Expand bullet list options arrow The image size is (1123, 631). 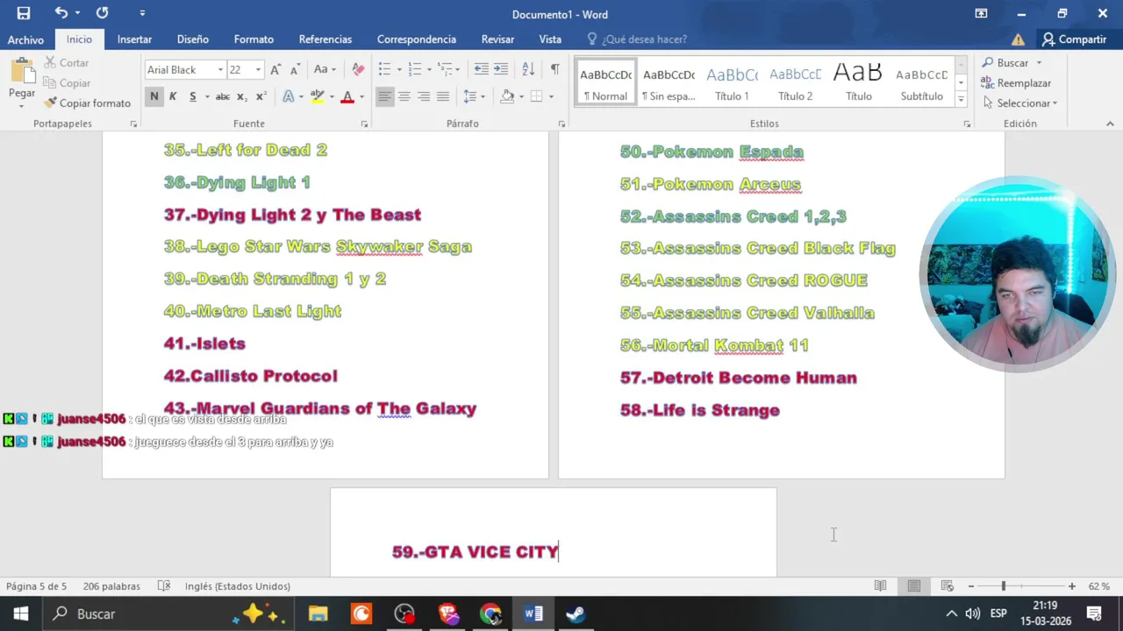click(x=399, y=69)
